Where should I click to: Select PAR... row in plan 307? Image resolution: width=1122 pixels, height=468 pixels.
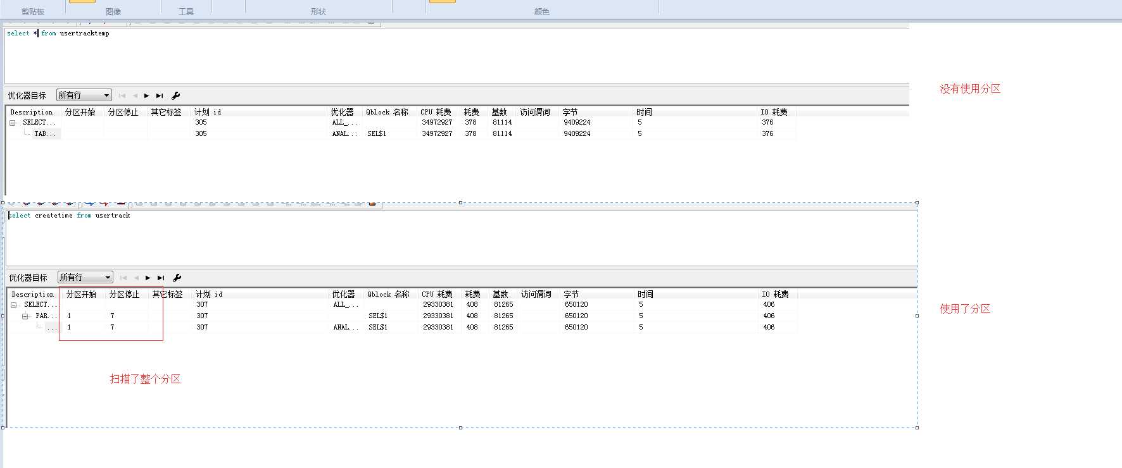(46, 316)
